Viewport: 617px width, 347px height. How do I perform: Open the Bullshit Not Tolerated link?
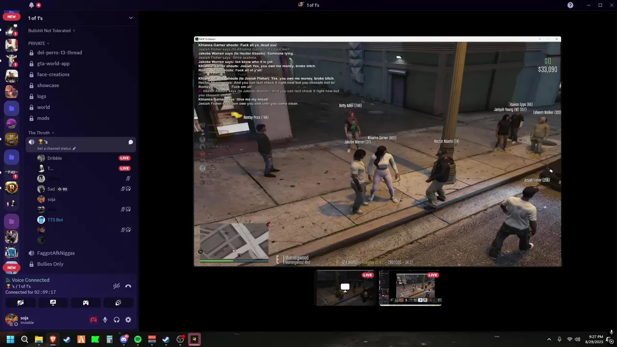[x=52, y=30]
